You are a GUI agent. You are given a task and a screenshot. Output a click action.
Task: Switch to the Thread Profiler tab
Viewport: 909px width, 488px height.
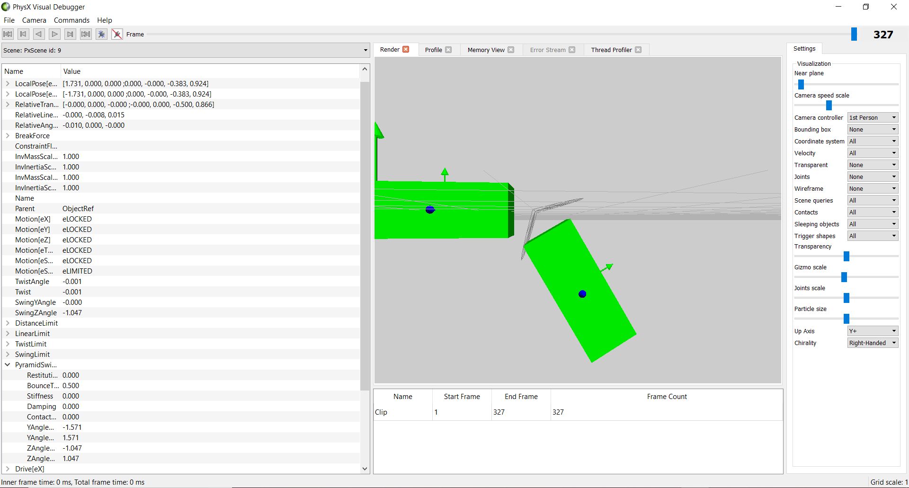pos(611,49)
